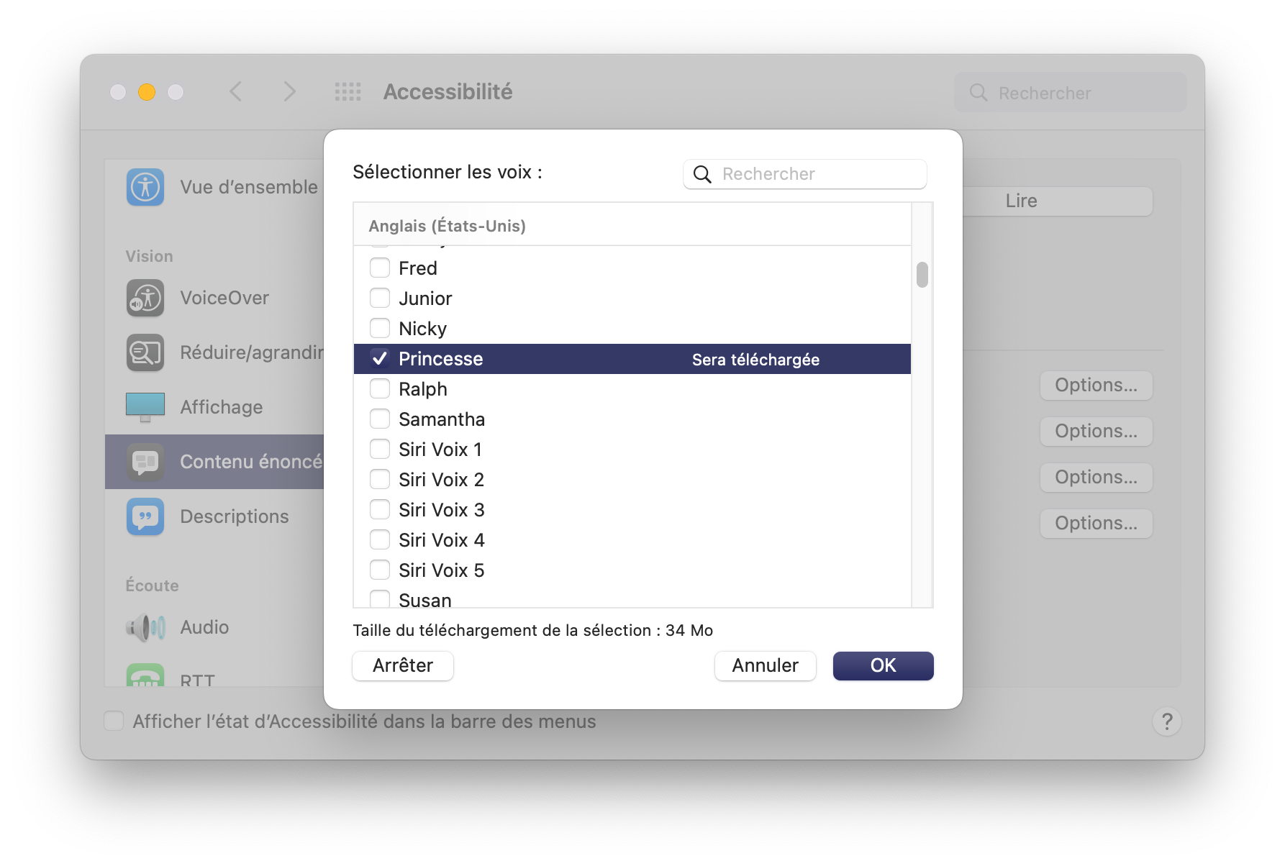Check the Siri Voix 3 checkbox
This screenshot has height=866, width=1285.
[x=380, y=509]
